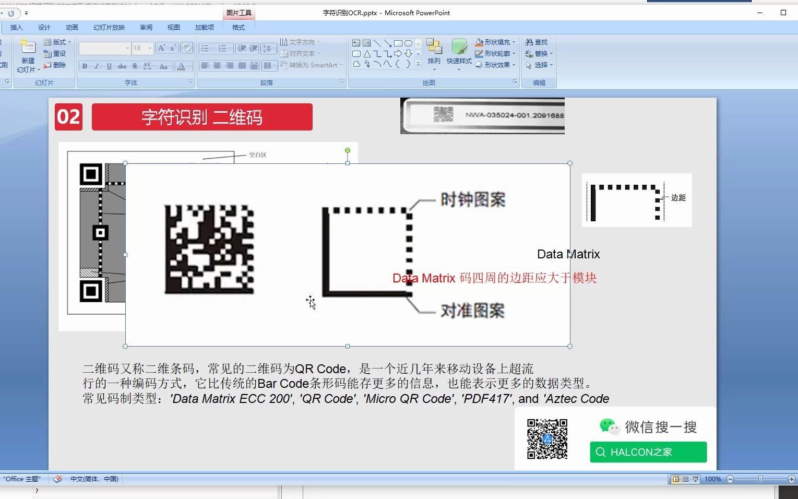Screen dimensions: 798x499
Task: Toggle strikethrough text
Action: 122,66
